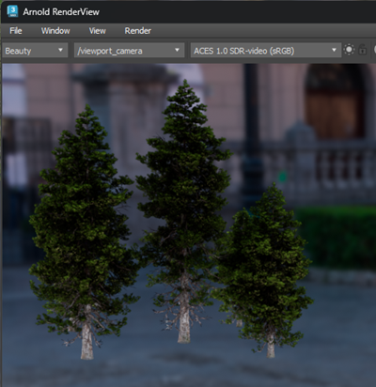Click the rendered image of three fir trees
This screenshot has height=387, width=376.
pos(189,224)
